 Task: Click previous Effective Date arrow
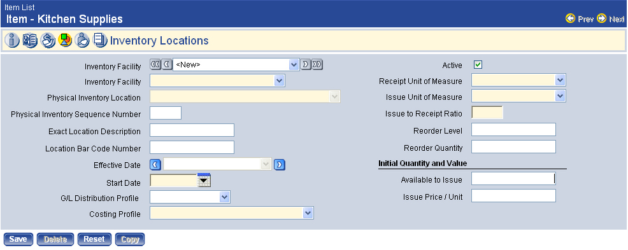[155, 165]
